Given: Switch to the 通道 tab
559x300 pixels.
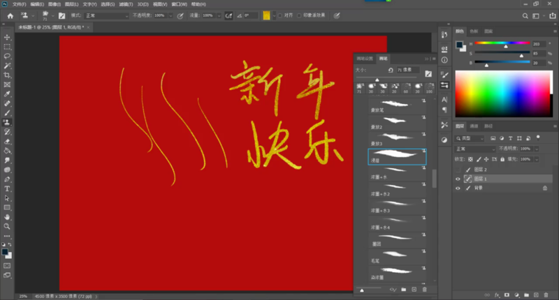Looking at the screenshot, I should coord(474,126).
